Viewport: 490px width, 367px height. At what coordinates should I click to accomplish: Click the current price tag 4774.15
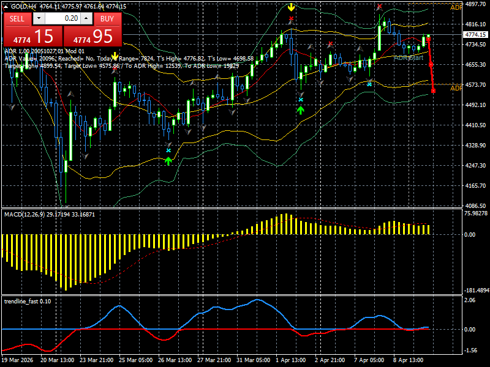click(476, 35)
